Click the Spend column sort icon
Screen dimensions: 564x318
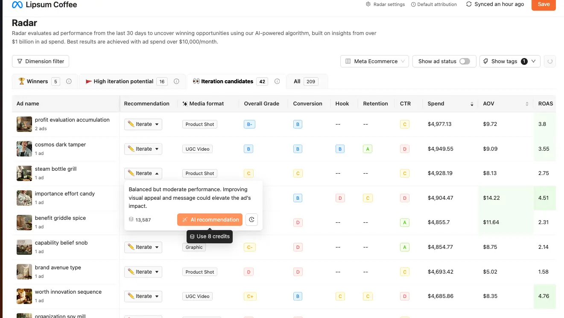[x=472, y=104]
